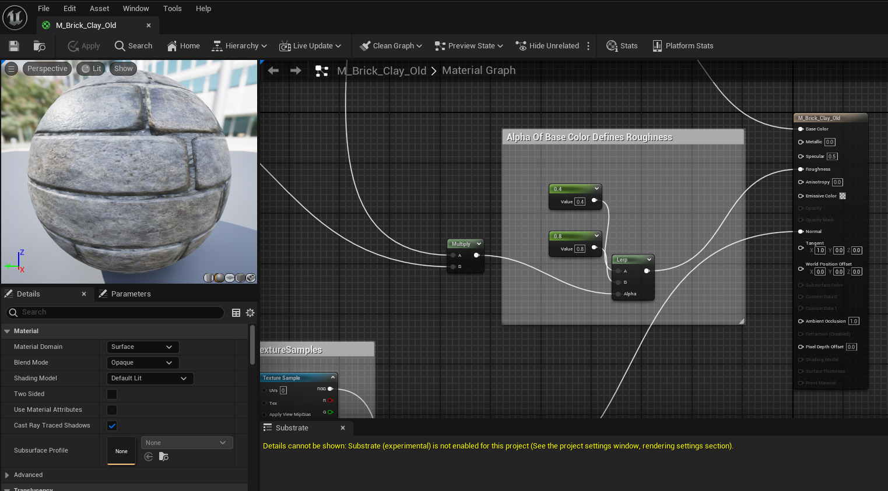
Task: Browse to Subsurface Profile asset icon
Action: tap(164, 457)
